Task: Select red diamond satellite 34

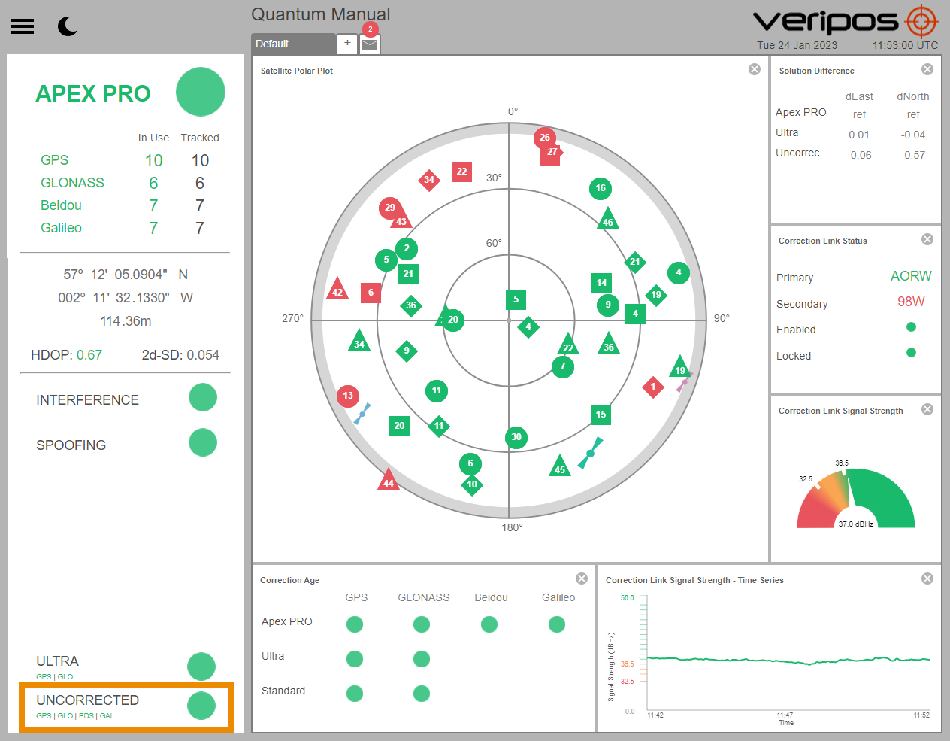Action: tap(428, 180)
